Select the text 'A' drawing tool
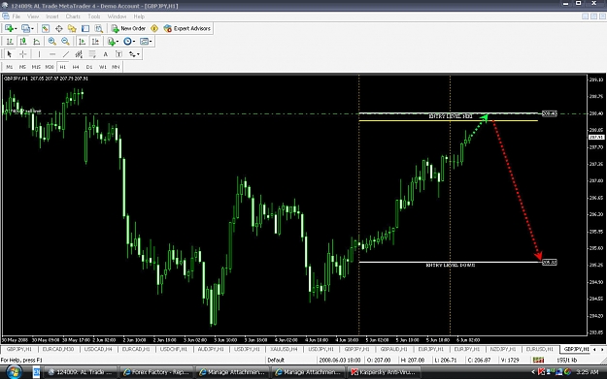The width and height of the screenshot is (607, 379). click(105, 54)
